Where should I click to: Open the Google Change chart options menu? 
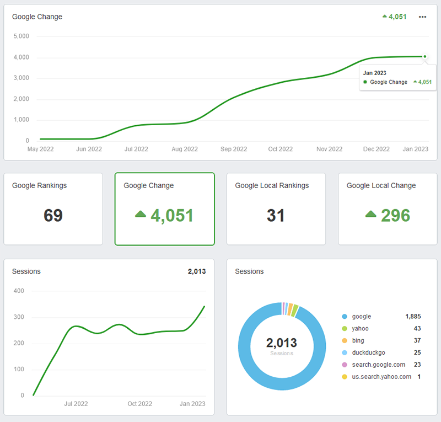pyautogui.click(x=422, y=17)
